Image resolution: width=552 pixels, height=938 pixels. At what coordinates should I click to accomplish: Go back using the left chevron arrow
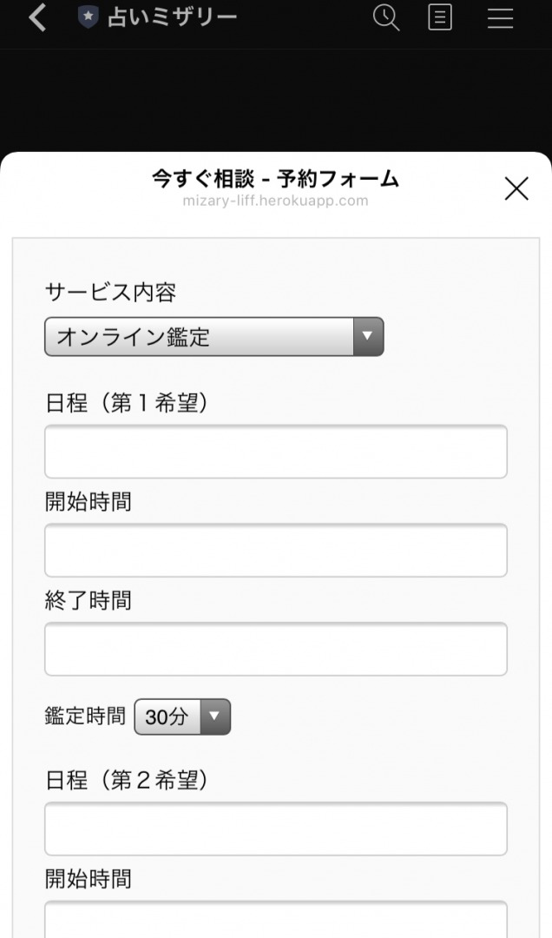click(x=37, y=17)
